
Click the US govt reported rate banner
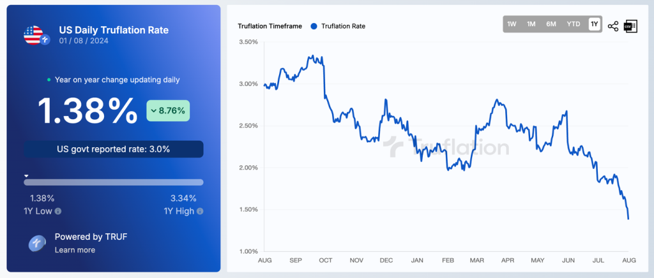point(114,149)
